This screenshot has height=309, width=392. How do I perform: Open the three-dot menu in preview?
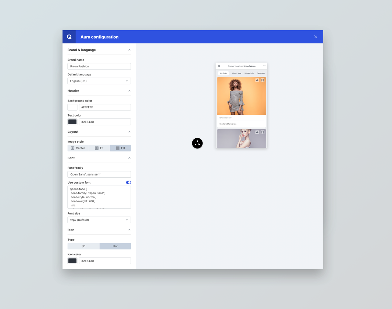[x=264, y=66]
